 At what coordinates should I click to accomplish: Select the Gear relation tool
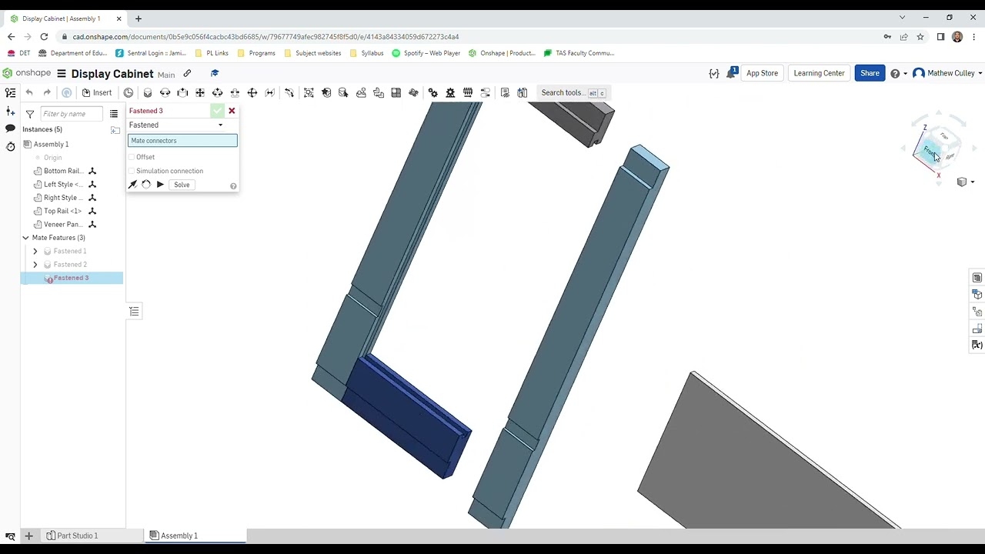tap(433, 92)
